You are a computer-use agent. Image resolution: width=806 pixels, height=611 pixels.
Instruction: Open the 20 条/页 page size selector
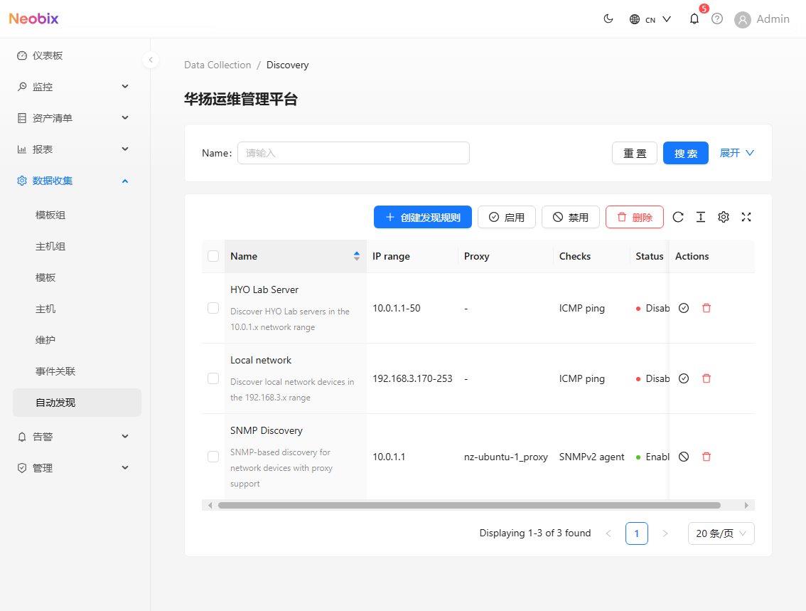[x=721, y=533]
